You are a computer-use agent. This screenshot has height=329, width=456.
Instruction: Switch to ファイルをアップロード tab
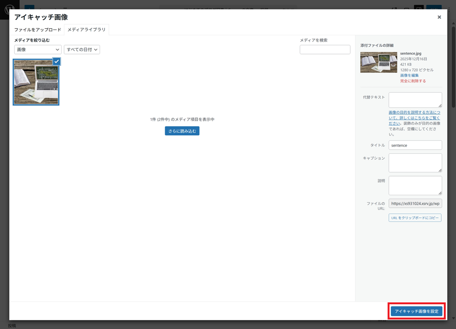(x=38, y=30)
